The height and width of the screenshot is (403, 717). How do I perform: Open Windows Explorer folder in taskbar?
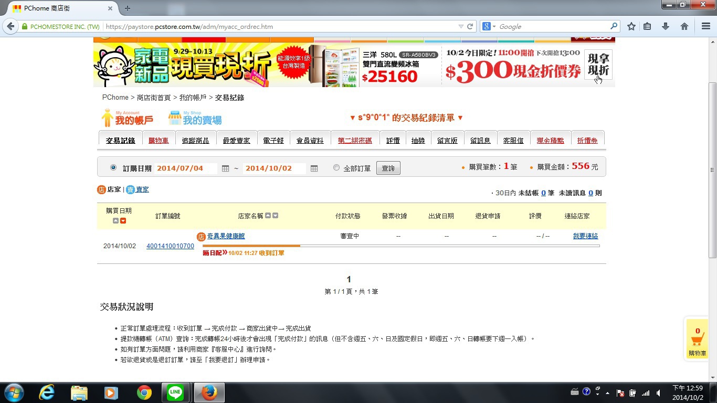click(79, 393)
